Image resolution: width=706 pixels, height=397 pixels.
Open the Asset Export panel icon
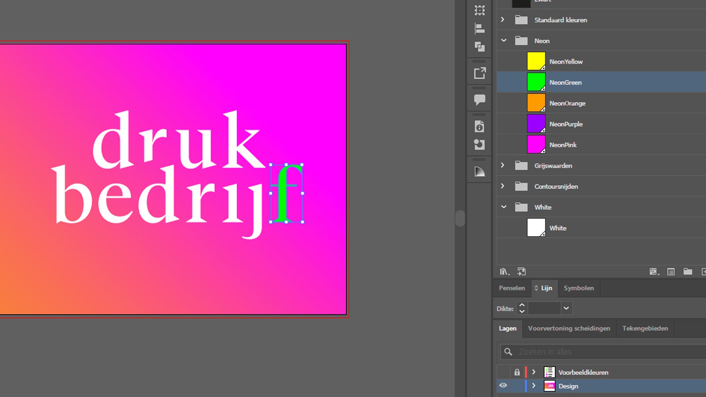[x=480, y=73]
